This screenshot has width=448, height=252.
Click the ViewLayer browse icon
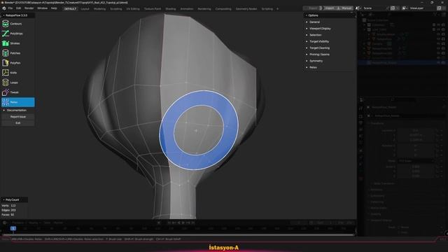tap(405, 8)
